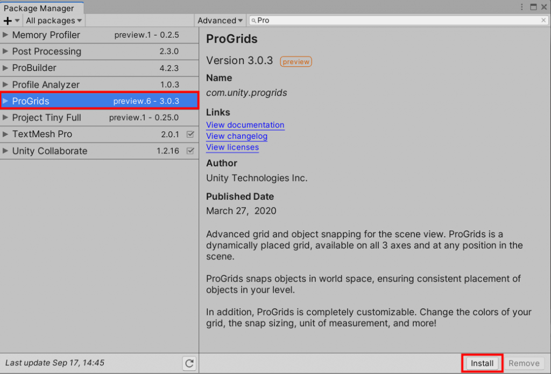Refresh the package list

tap(189, 364)
